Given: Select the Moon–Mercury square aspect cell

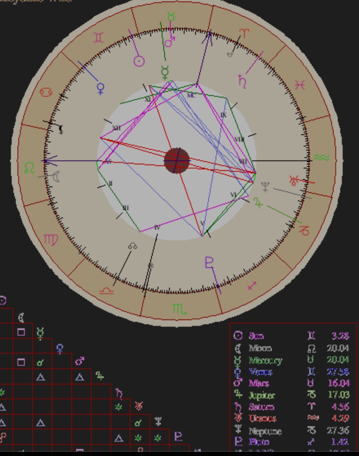Looking at the screenshot, I should (x=21, y=332).
